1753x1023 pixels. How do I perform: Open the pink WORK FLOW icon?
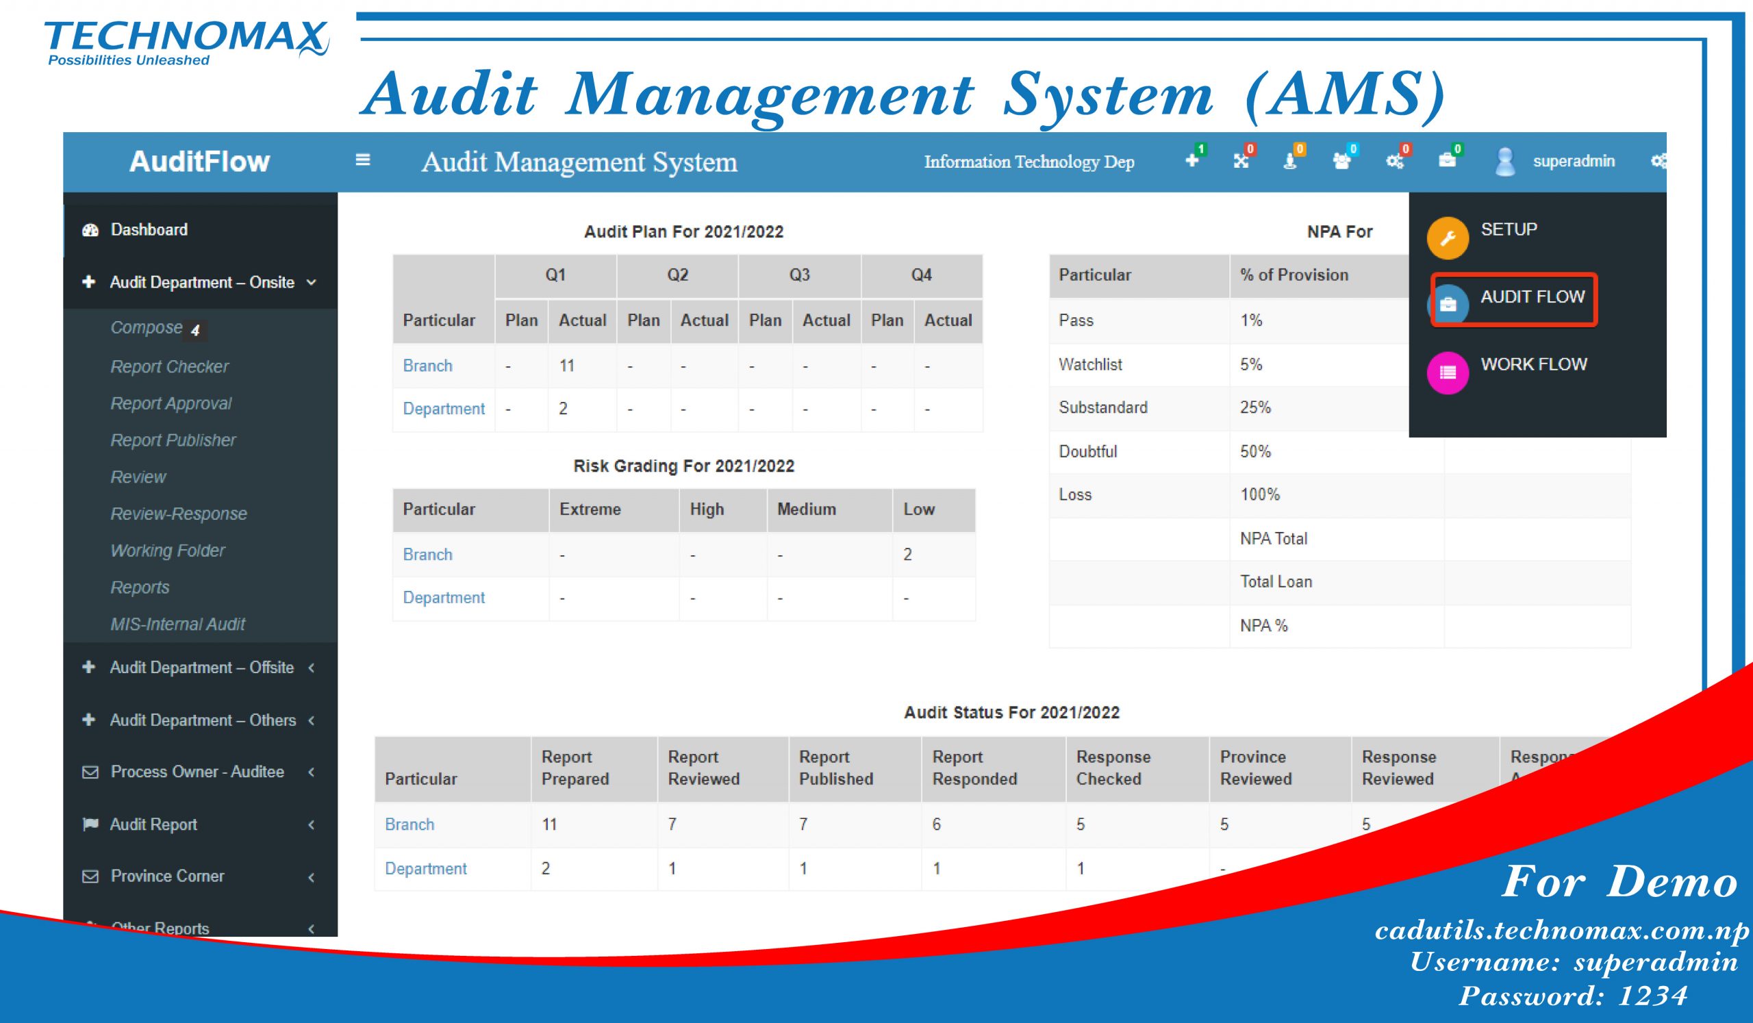click(x=1448, y=372)
